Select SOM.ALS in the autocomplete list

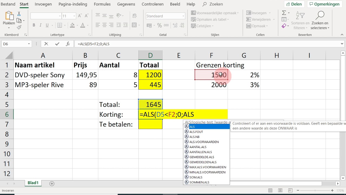[207, 177]
